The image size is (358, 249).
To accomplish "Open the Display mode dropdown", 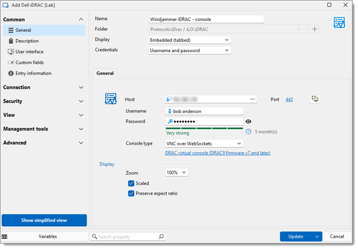I will point(190,40).
